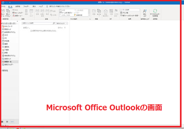Click the Tell Me what to do box

[x=58, y=6]
